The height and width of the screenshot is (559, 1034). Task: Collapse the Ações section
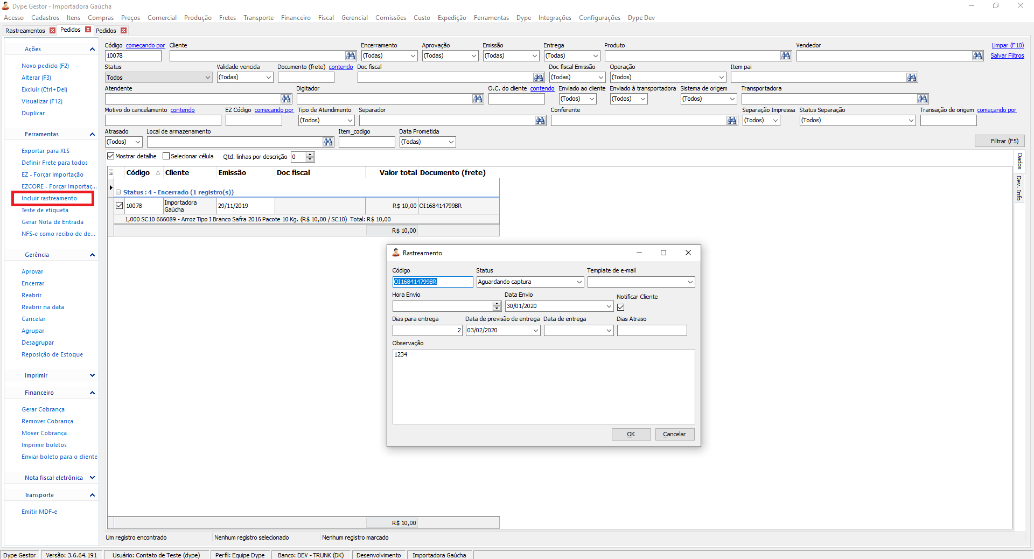point(92,49)
